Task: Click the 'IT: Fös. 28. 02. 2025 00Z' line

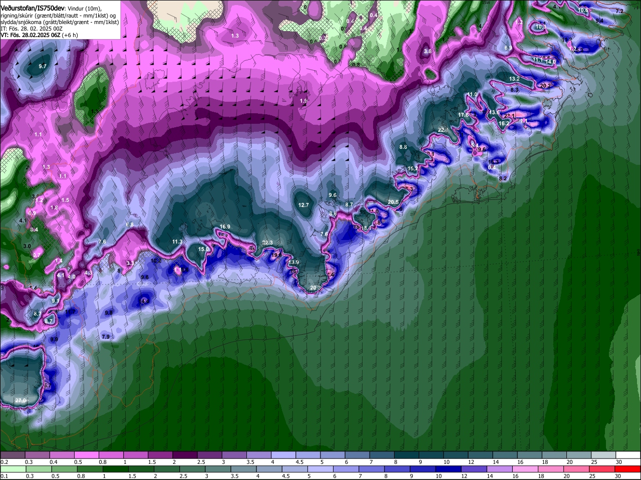Action: (31, 29)
